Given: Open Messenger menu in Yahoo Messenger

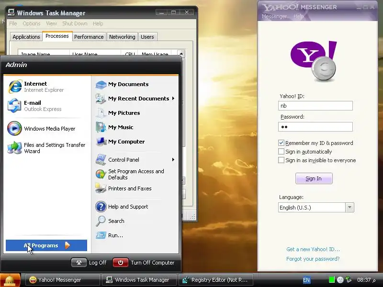Looking at the screenshot, I should [x=274, y=16].
